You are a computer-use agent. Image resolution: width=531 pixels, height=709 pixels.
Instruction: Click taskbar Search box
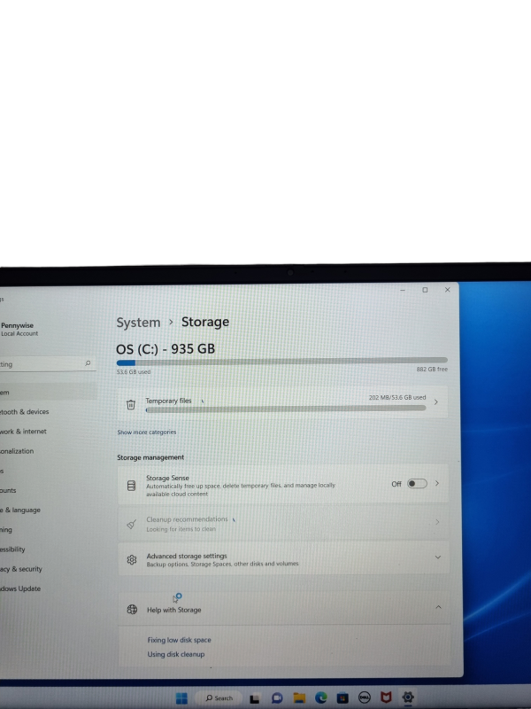219,698
